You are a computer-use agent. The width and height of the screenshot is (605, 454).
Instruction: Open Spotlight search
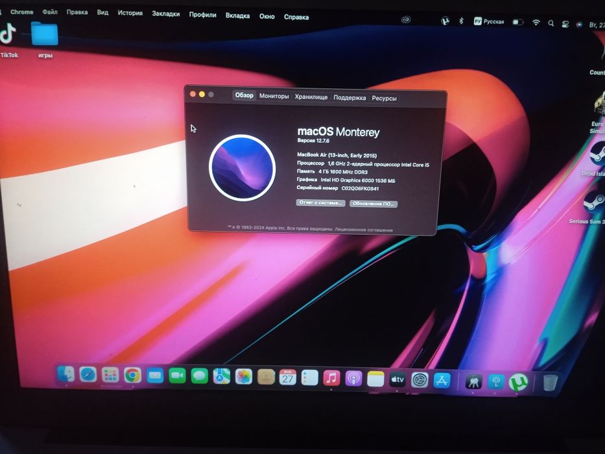[x=551, y=23]
